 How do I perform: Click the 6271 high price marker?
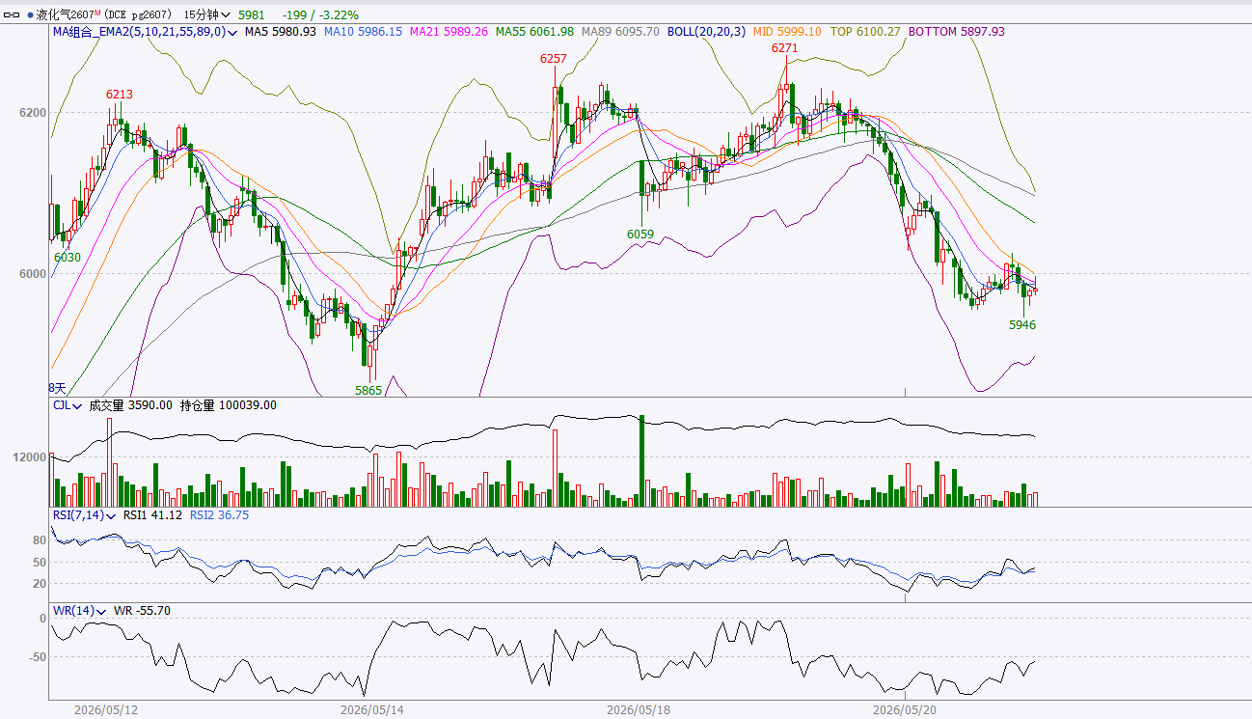tap(784, 48)
